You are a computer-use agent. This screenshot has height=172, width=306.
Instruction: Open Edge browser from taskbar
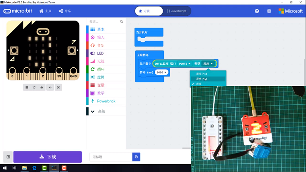click(x=35, y=168)
